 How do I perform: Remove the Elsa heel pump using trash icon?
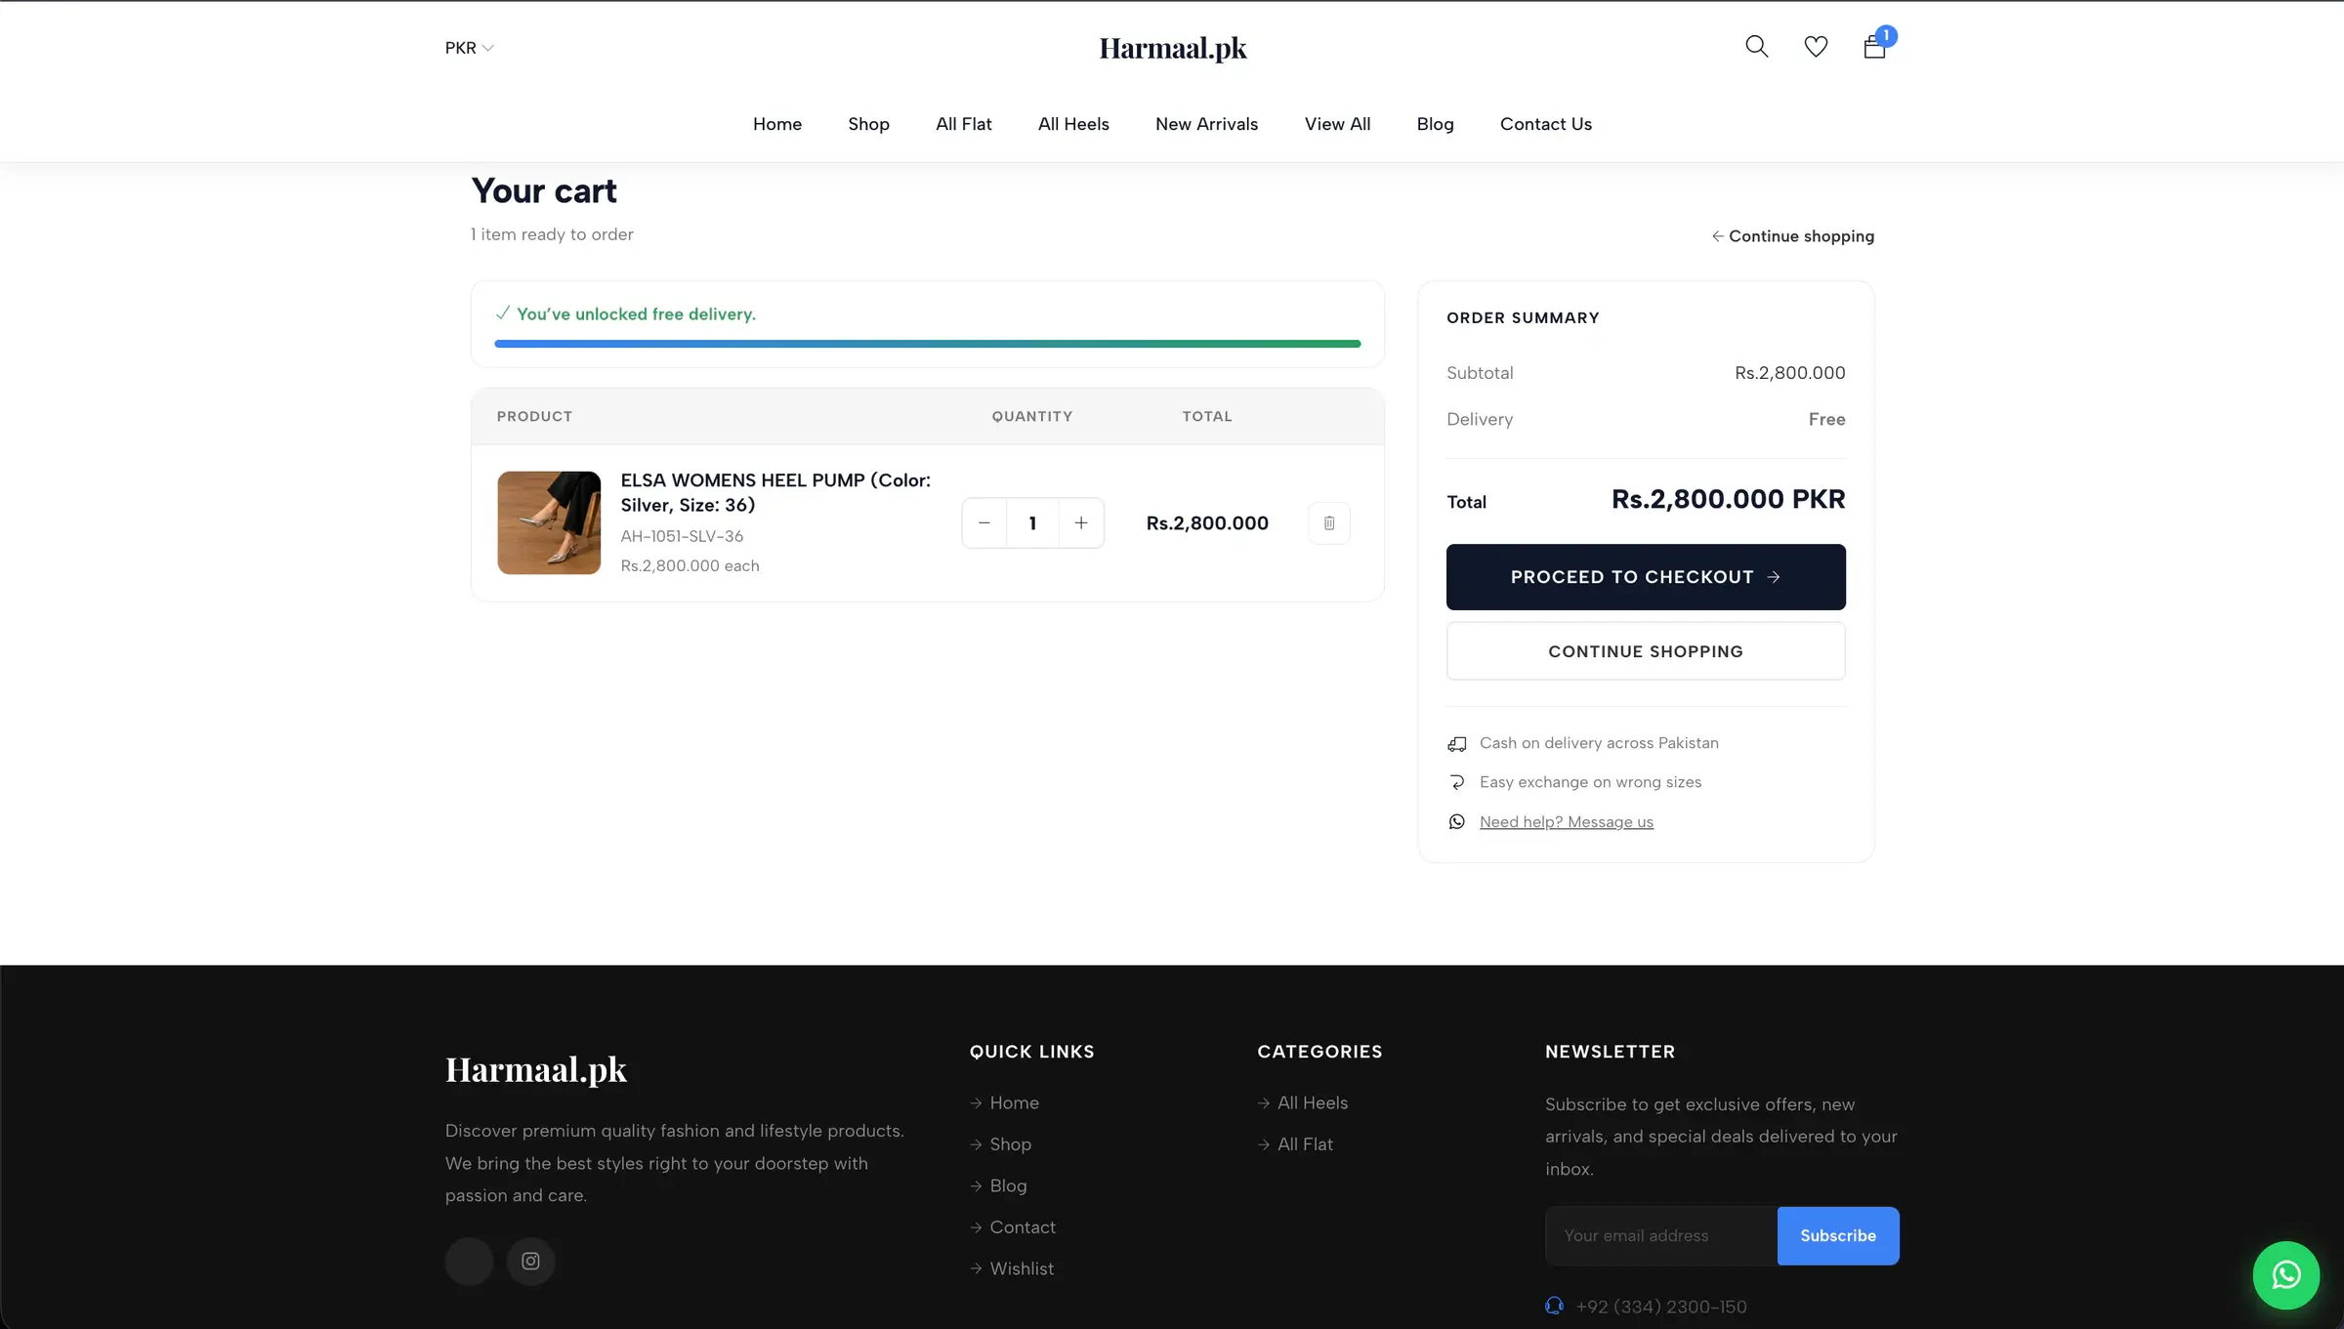click(x=1329, y=523)
